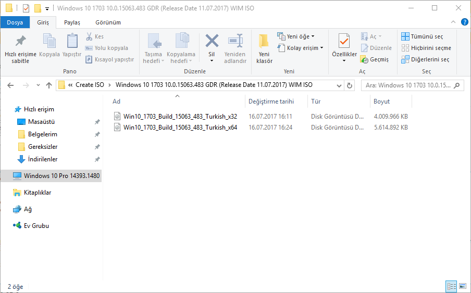Click Düzenle edit button in ribbon
Screen dimensions: 471x293
click(376, 48)
